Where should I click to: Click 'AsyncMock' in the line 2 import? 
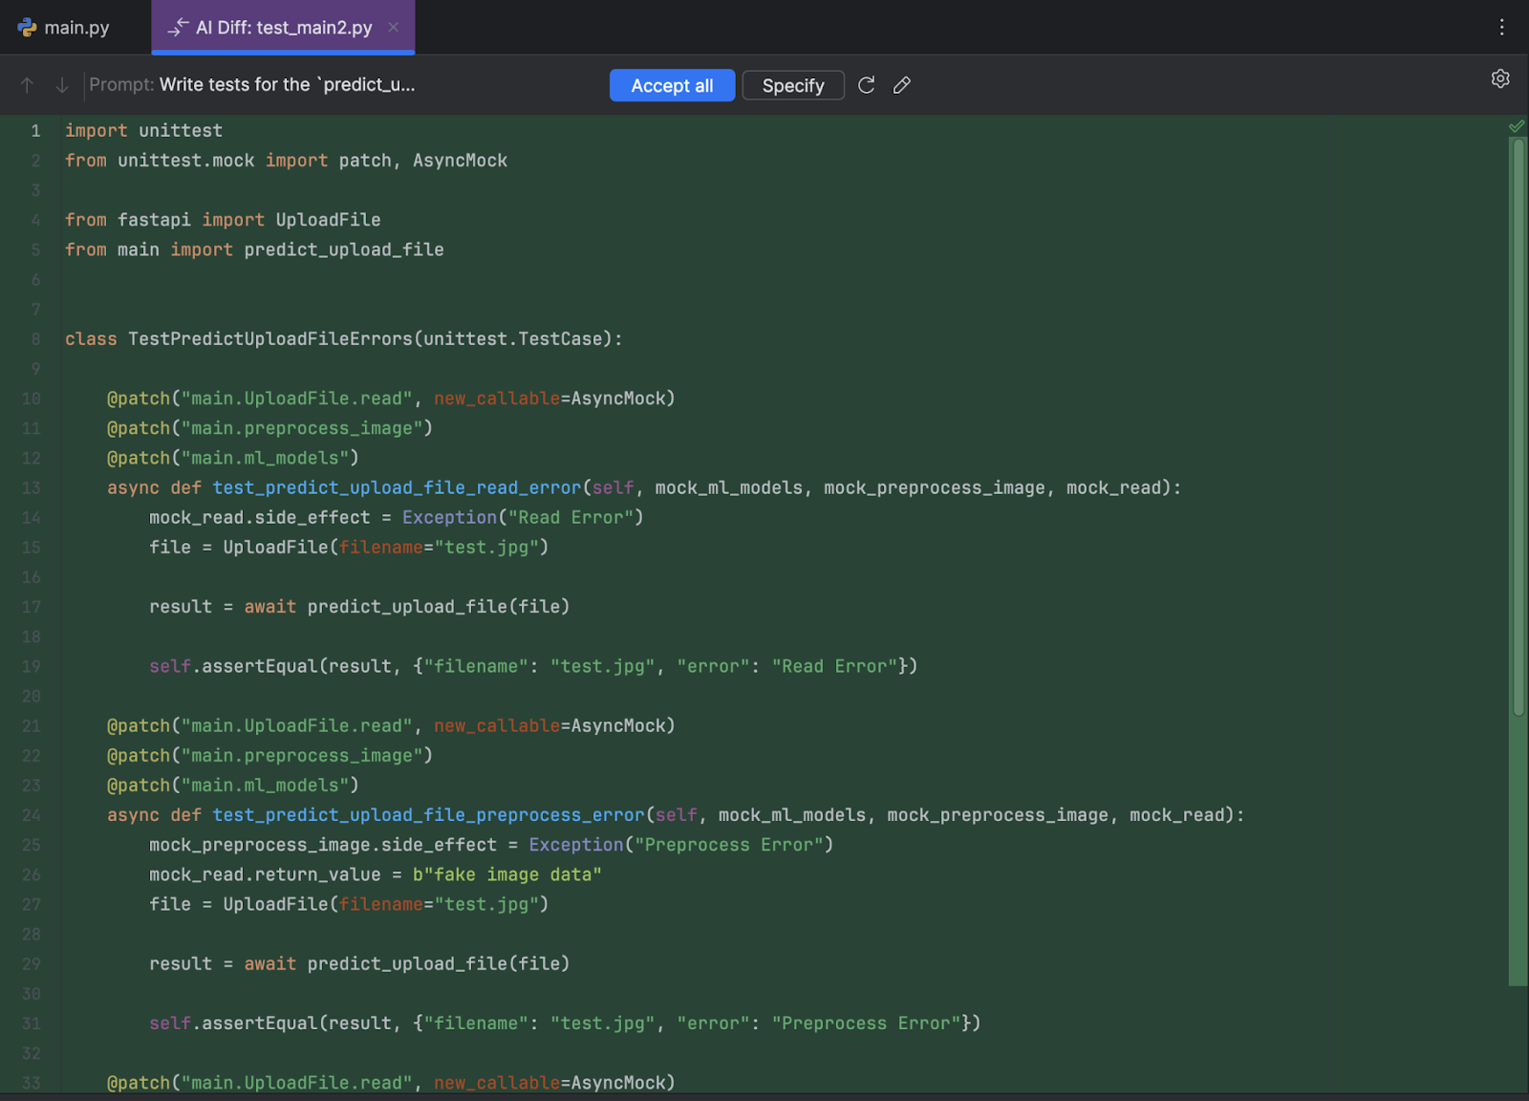(460, 161)
